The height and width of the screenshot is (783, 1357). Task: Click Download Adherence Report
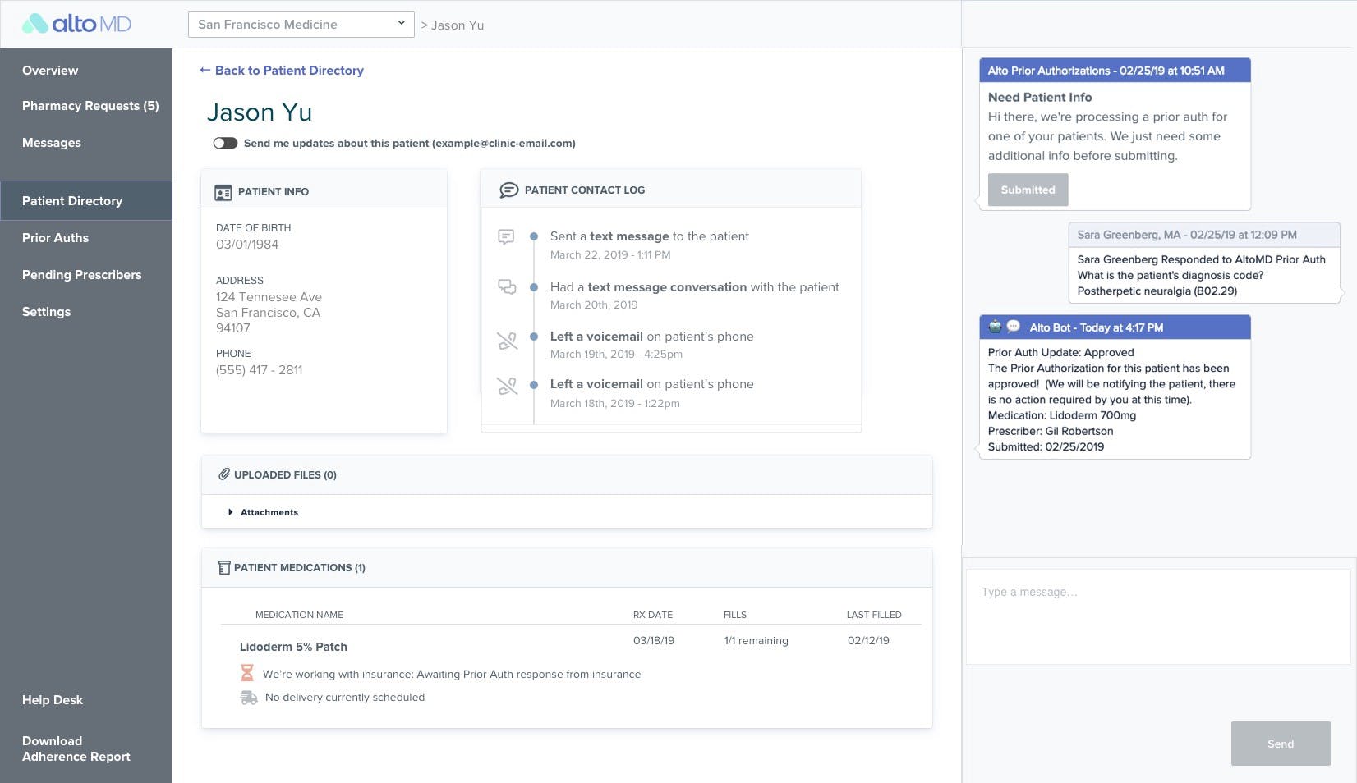click(x=76, y=749)
